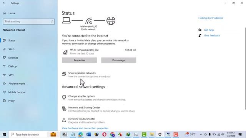Open the Wi-Fi settings page
The image size is (246, 138).
click(x=11, y=49)
